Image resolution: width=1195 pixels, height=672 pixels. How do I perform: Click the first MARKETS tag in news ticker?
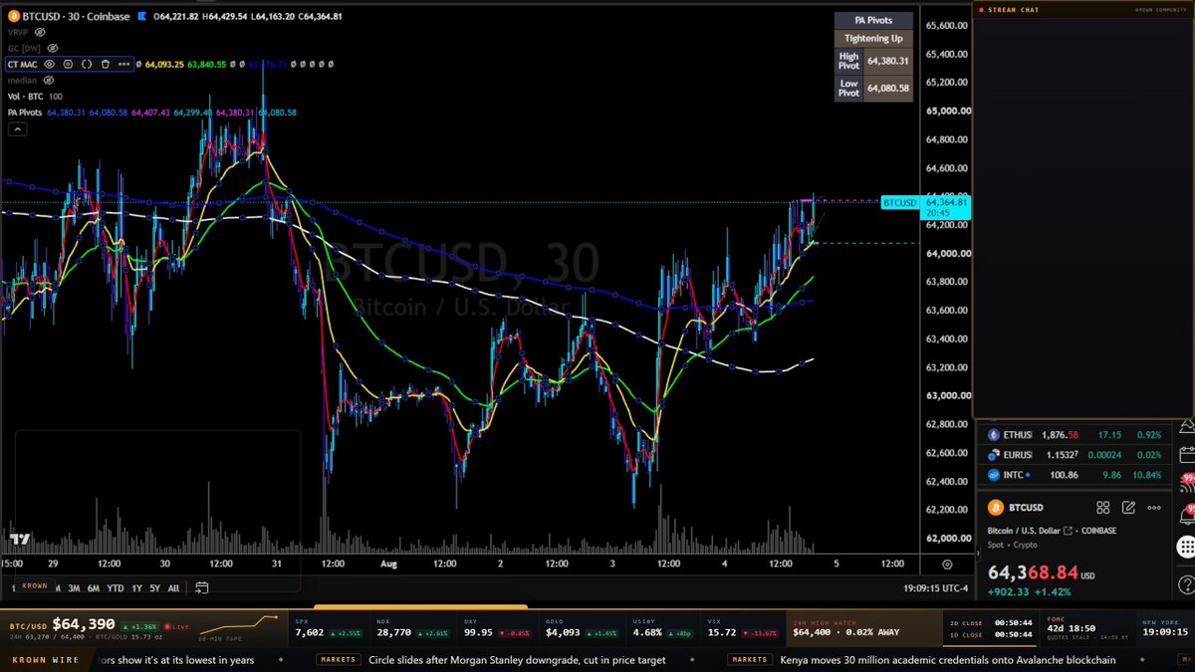tap(339, 659)
